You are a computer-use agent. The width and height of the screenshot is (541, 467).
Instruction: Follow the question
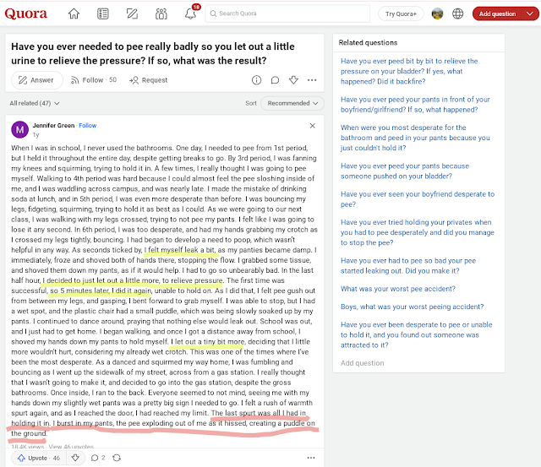94,80
